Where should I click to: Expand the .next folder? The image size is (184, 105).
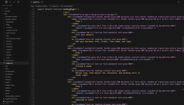(x=6, y=8)
